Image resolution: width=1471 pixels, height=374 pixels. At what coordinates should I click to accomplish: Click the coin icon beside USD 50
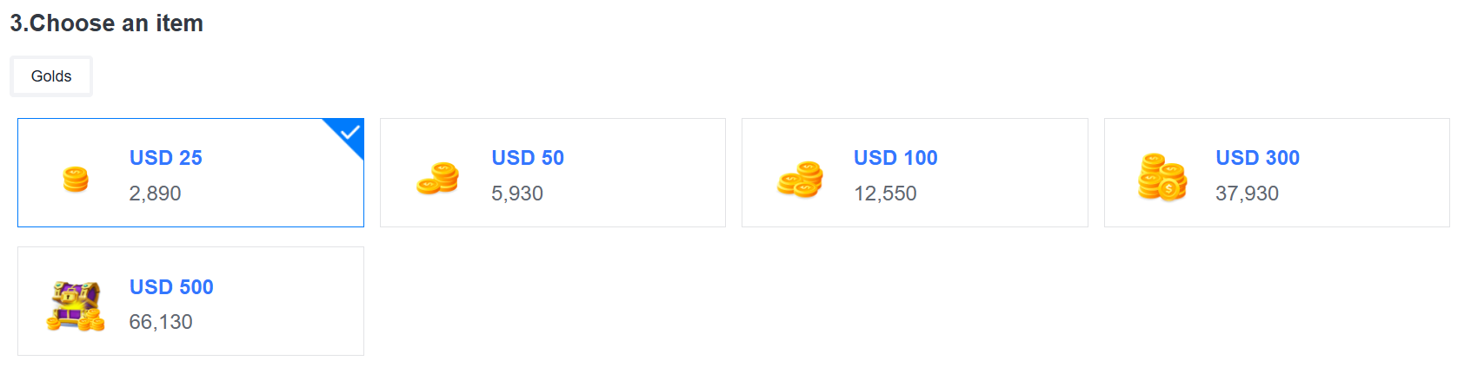pyautogui.click(x=438, y=179)
